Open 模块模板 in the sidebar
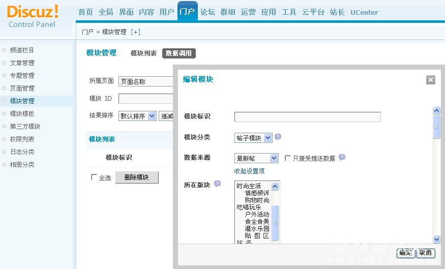Image resolution: width=445 pixels, height=269 pixels. (22, 114)
